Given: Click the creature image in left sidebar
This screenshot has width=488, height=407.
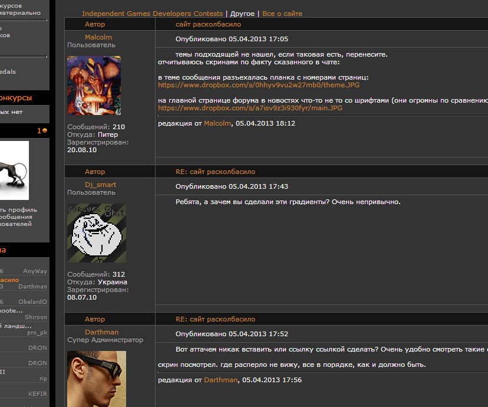Looking at the screenshot, I should [x=14, y=170].
